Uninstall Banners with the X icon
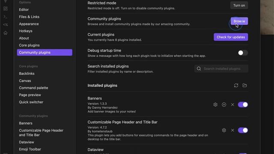Viewport: 274px width, 154px height. [232, 104]
